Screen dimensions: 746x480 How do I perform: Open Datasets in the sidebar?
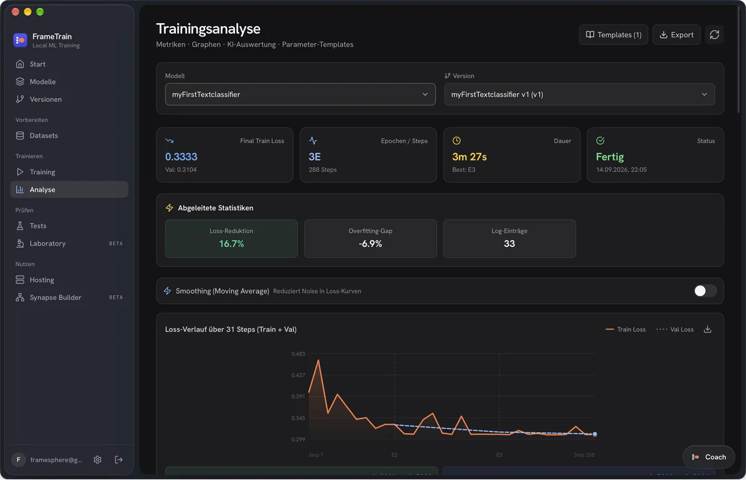tap(70, 136)
